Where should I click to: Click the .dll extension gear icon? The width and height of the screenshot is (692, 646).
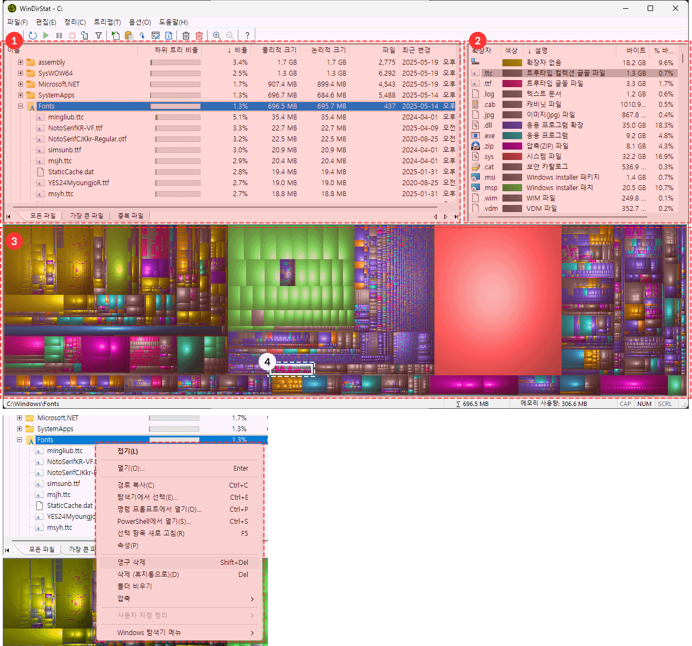(476, 125)
